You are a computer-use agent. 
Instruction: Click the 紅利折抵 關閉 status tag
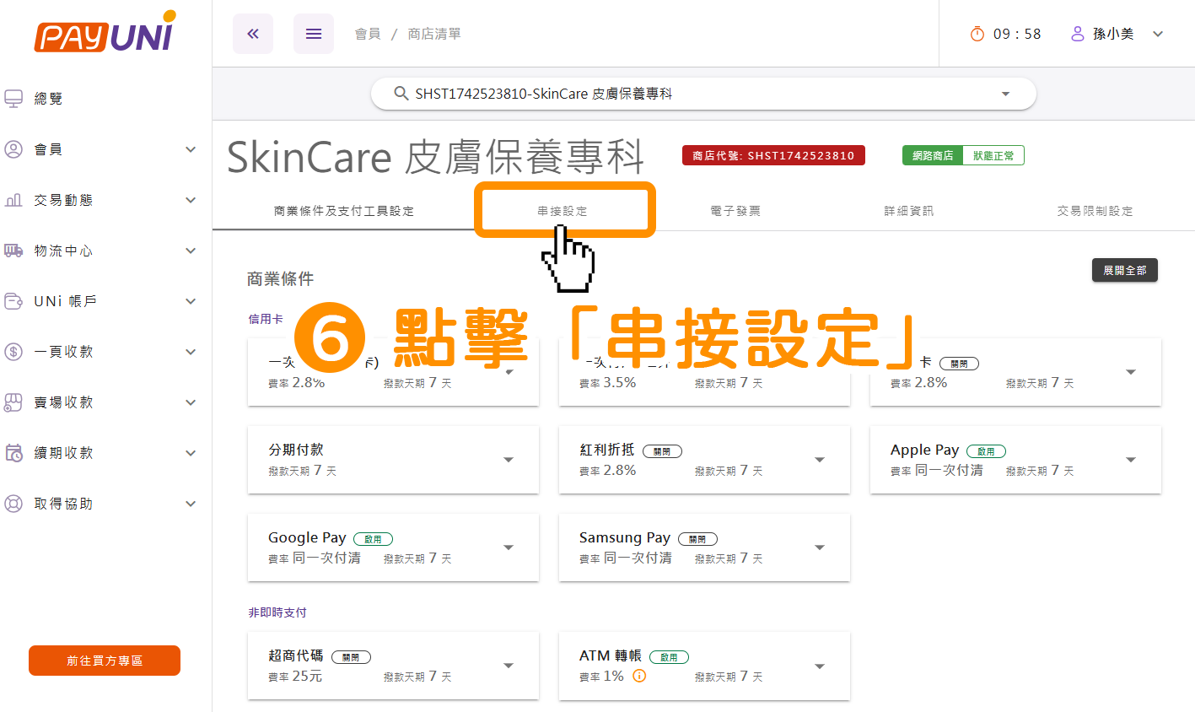662,451
